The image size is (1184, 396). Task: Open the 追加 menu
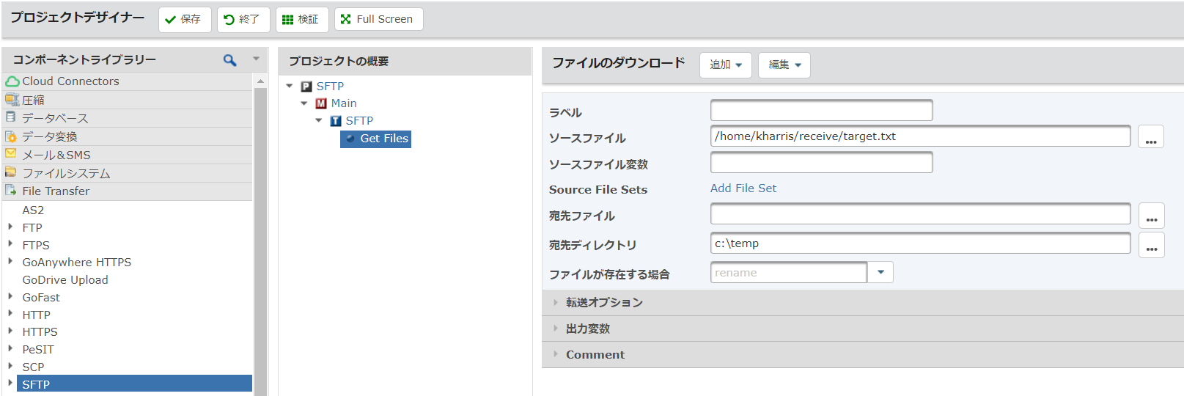(726, 65)
